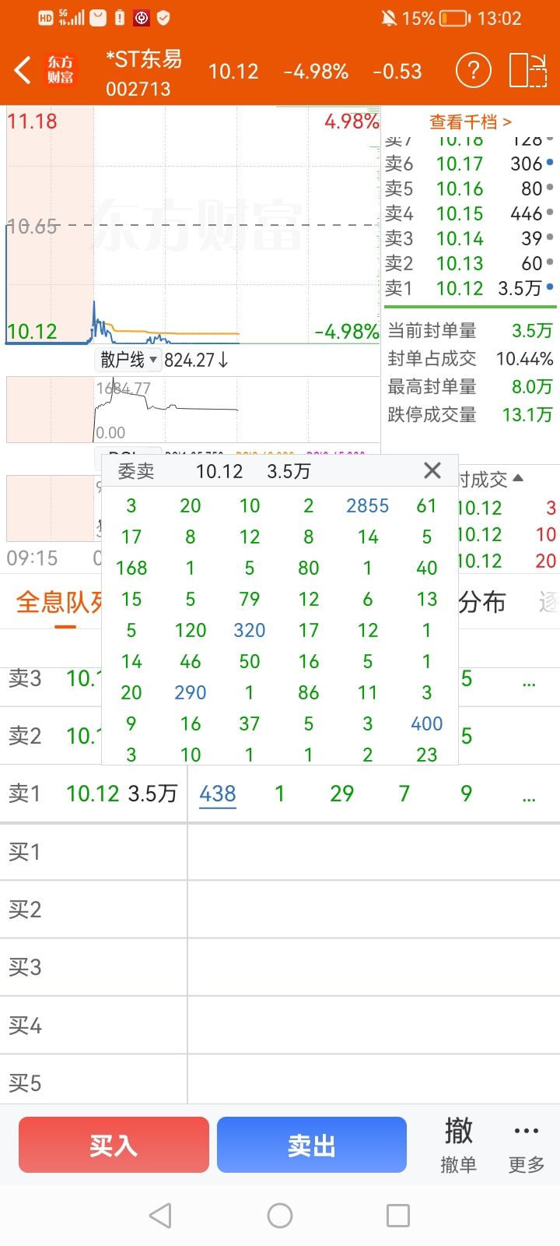The image size is (560, 1246).
Task: Close the 委卖 order queue popup
Action: point(432,470)
